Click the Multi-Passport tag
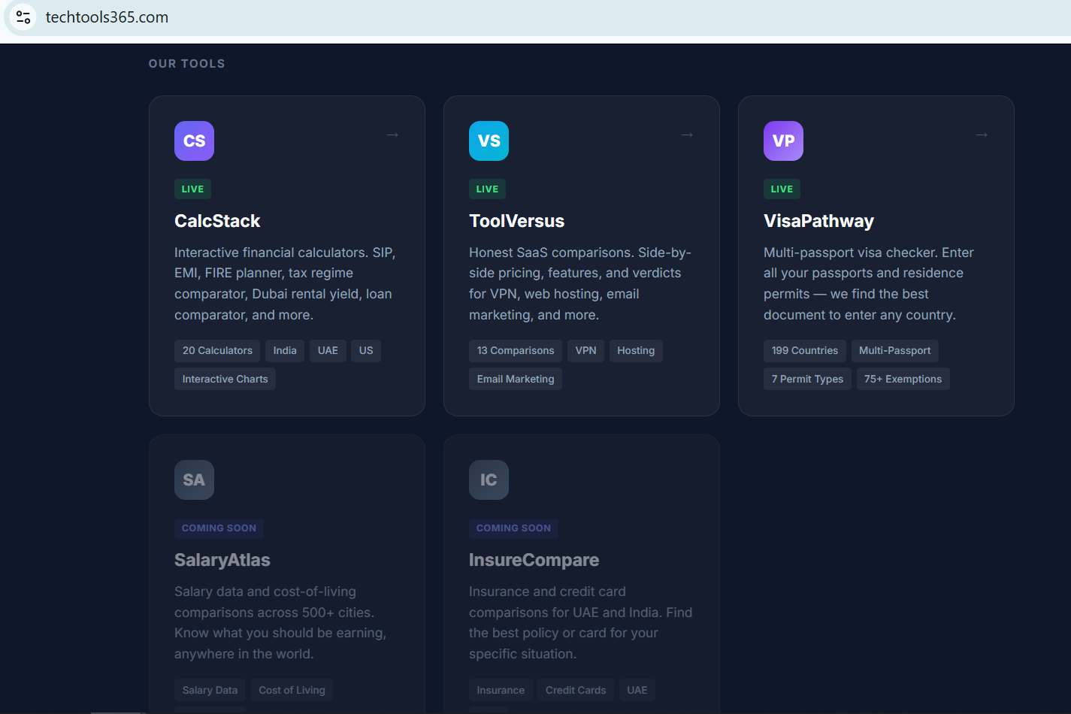This screenshot has width=1071, height=714. [x=894, y=350]
